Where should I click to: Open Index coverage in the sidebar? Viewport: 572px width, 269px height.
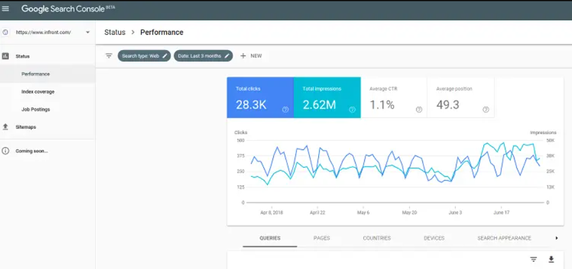(x=38, y=91)
